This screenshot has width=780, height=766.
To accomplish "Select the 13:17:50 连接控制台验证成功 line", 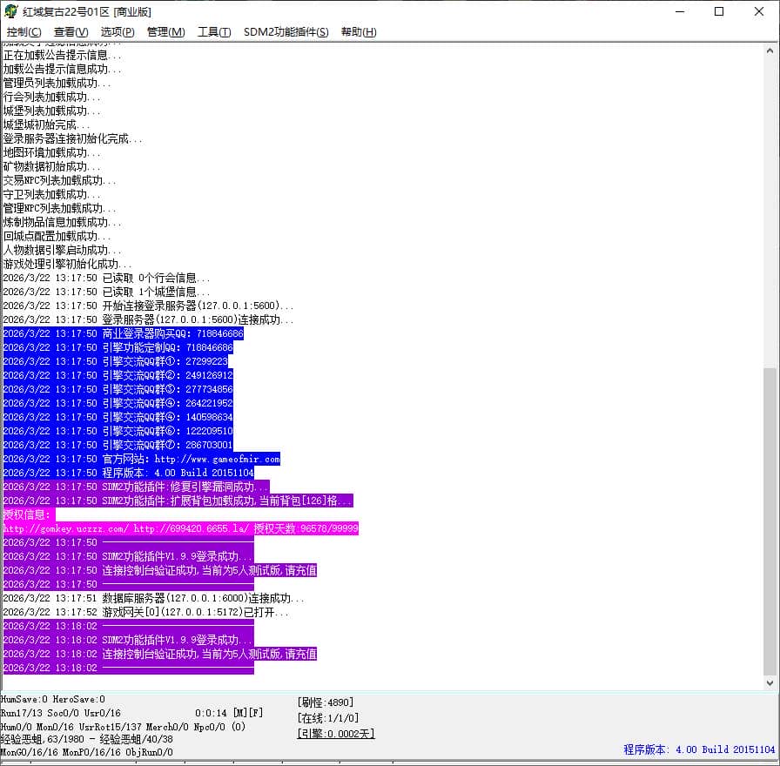I will [x=159, y=570].
